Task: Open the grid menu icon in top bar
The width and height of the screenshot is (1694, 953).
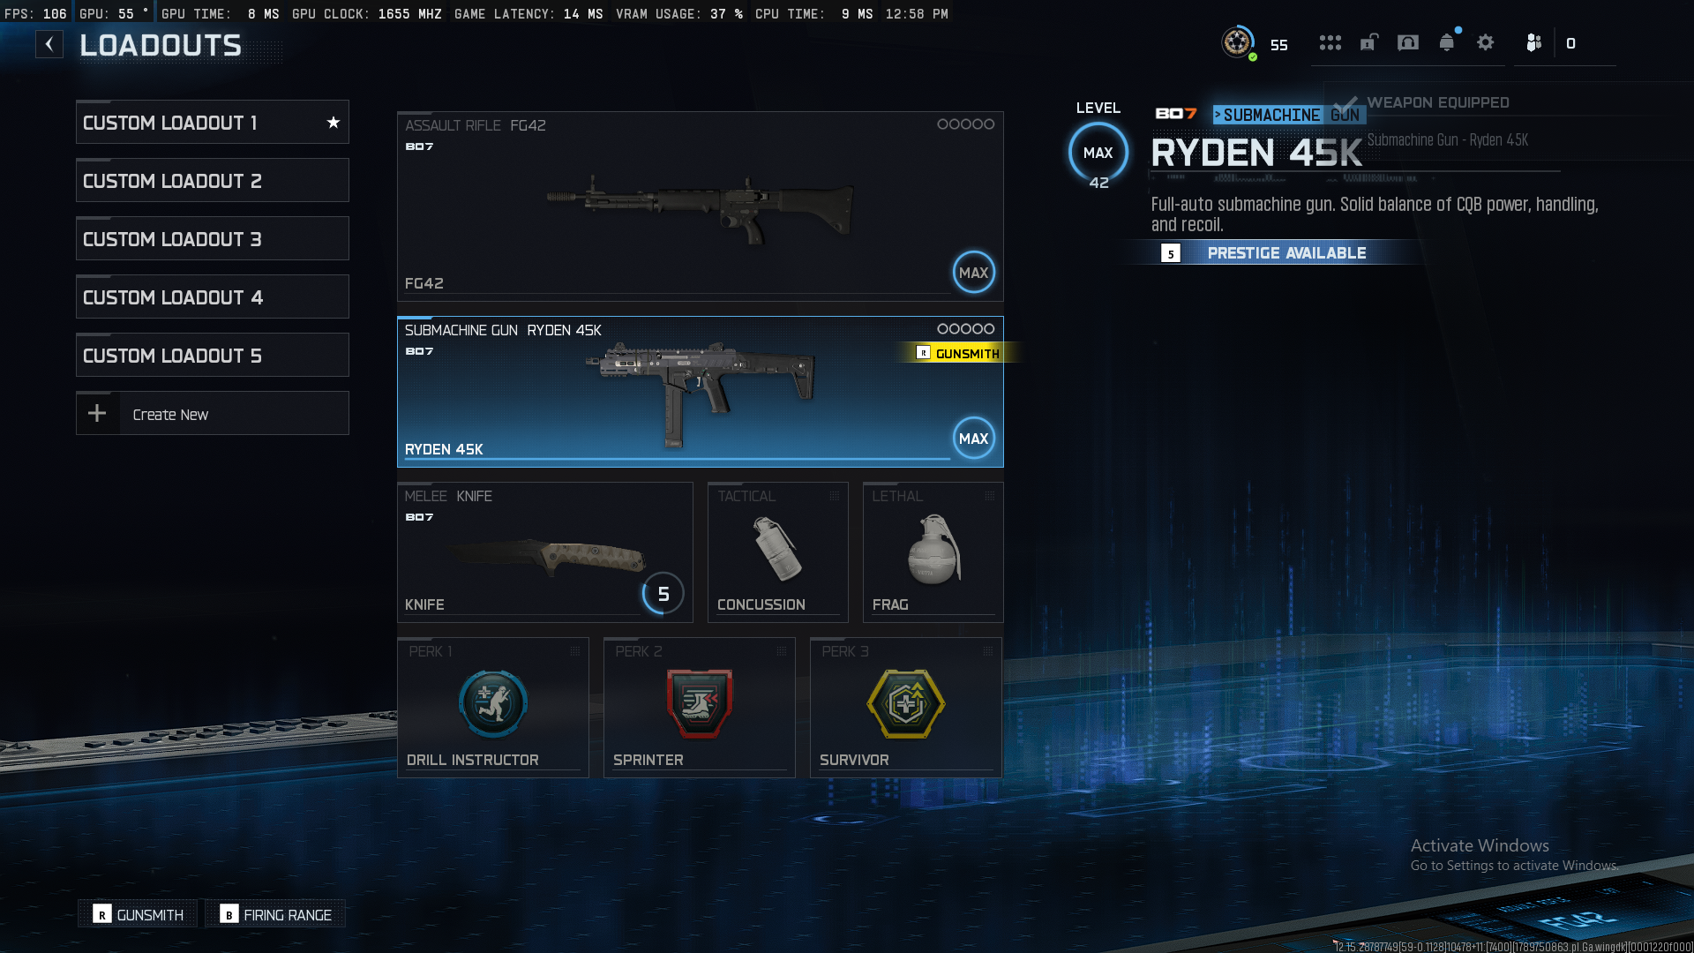Action: pos(1330,42)
